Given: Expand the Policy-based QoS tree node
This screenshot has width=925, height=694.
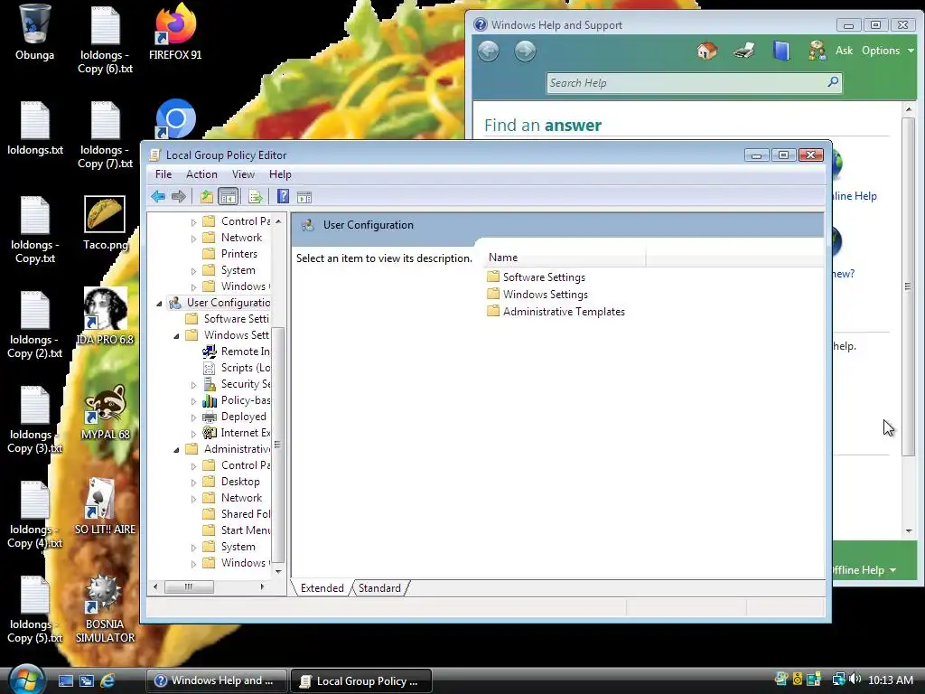Looking at the screenshot, I should pyautogui.click(x=193, y=400).
